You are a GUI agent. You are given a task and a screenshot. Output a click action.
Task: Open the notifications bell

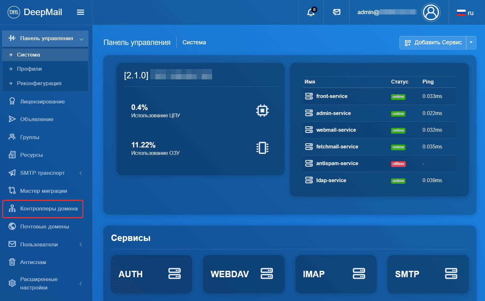(311, 12)
